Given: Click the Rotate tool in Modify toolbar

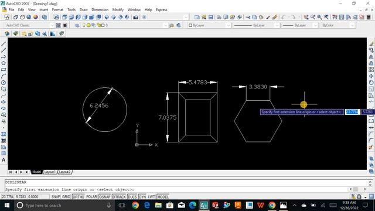Looking at the screenshot, I should click(371, 83).
